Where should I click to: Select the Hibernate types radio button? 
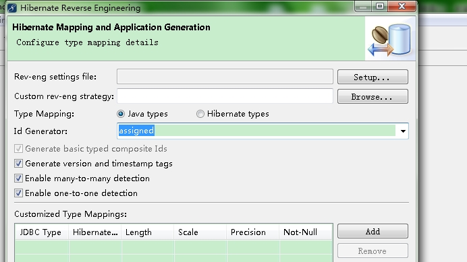coord(200,114)
